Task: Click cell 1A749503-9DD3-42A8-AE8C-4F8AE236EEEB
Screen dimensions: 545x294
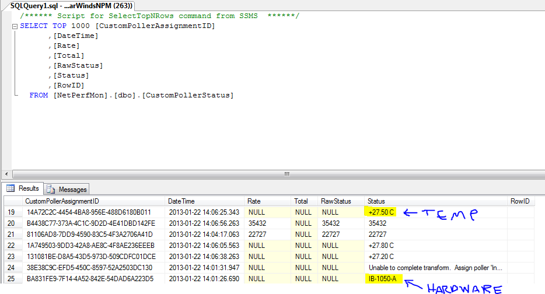Action: click(93, 246)
